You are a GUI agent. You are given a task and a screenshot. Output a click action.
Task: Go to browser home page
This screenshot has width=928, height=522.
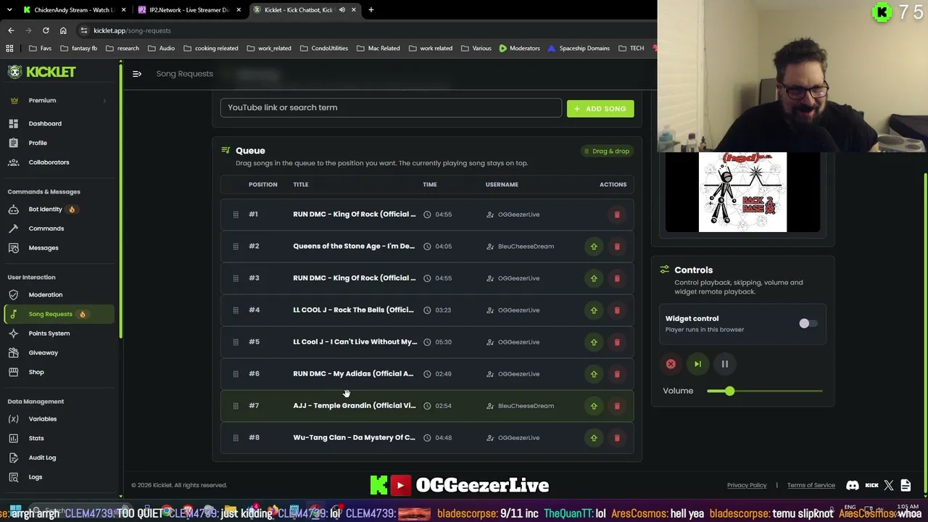click(63, 30)
